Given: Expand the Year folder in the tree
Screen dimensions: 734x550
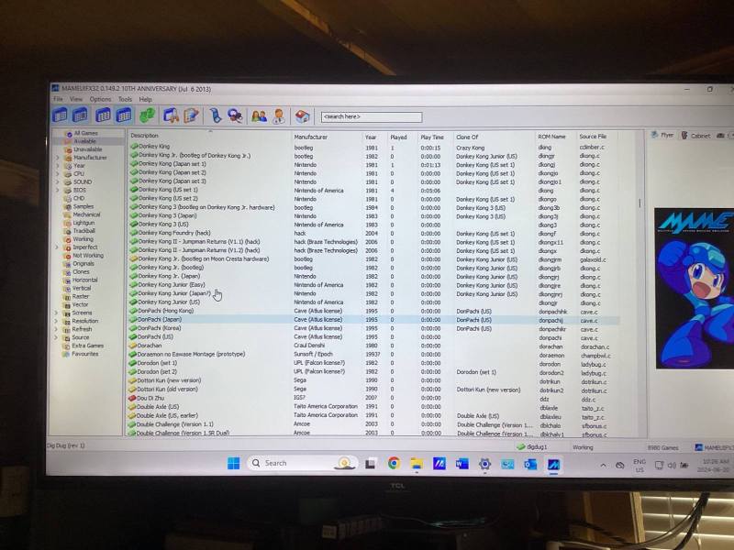Looking at the screenshot, I should [58, 166].
